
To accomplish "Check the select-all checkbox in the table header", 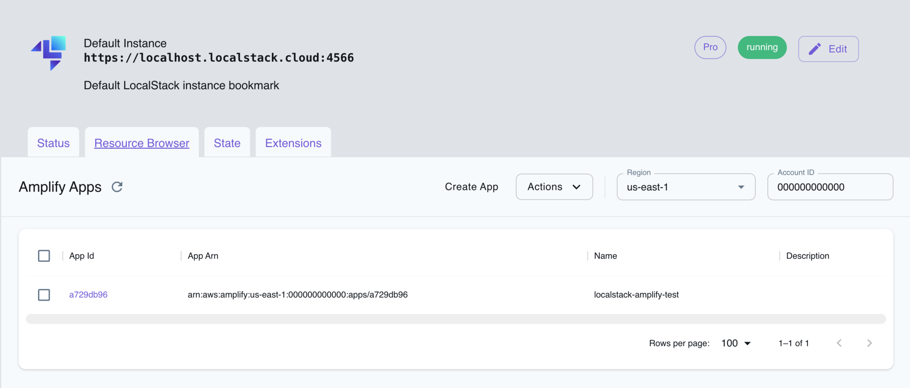I will tap(44, 256).
